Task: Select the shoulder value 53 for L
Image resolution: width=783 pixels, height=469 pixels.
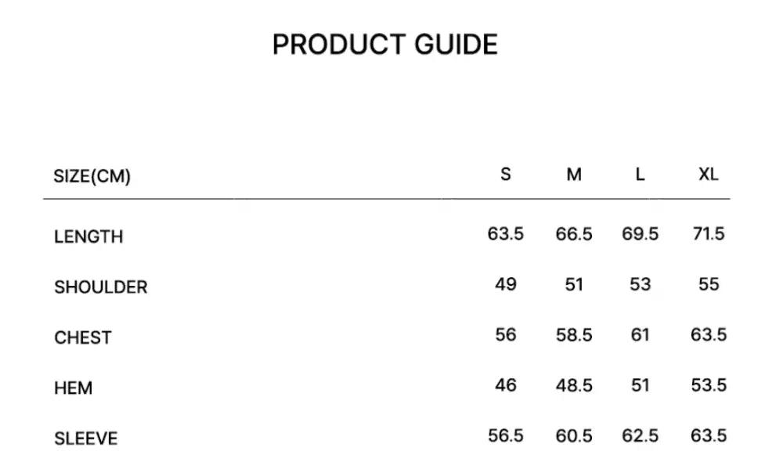Action: 640,284
